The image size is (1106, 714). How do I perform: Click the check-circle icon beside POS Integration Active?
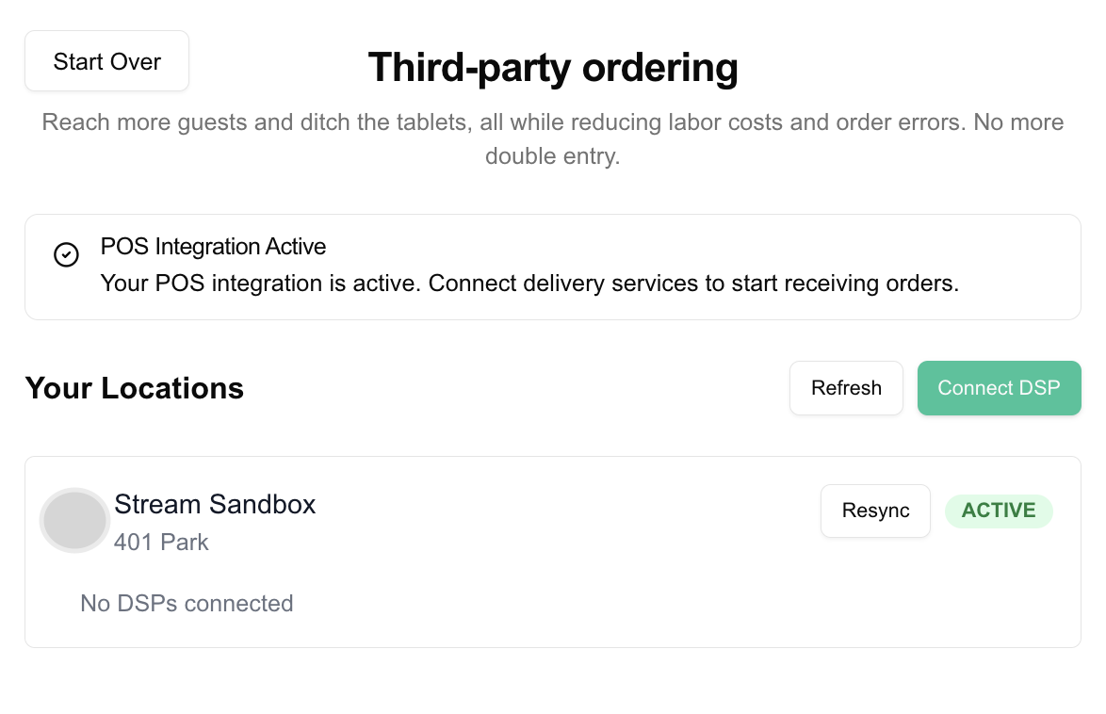pos(66,255)
